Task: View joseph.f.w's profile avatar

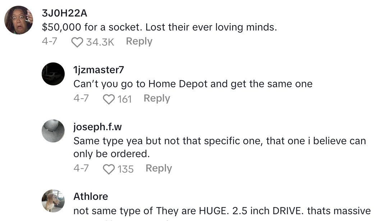Action: [54, 131]
